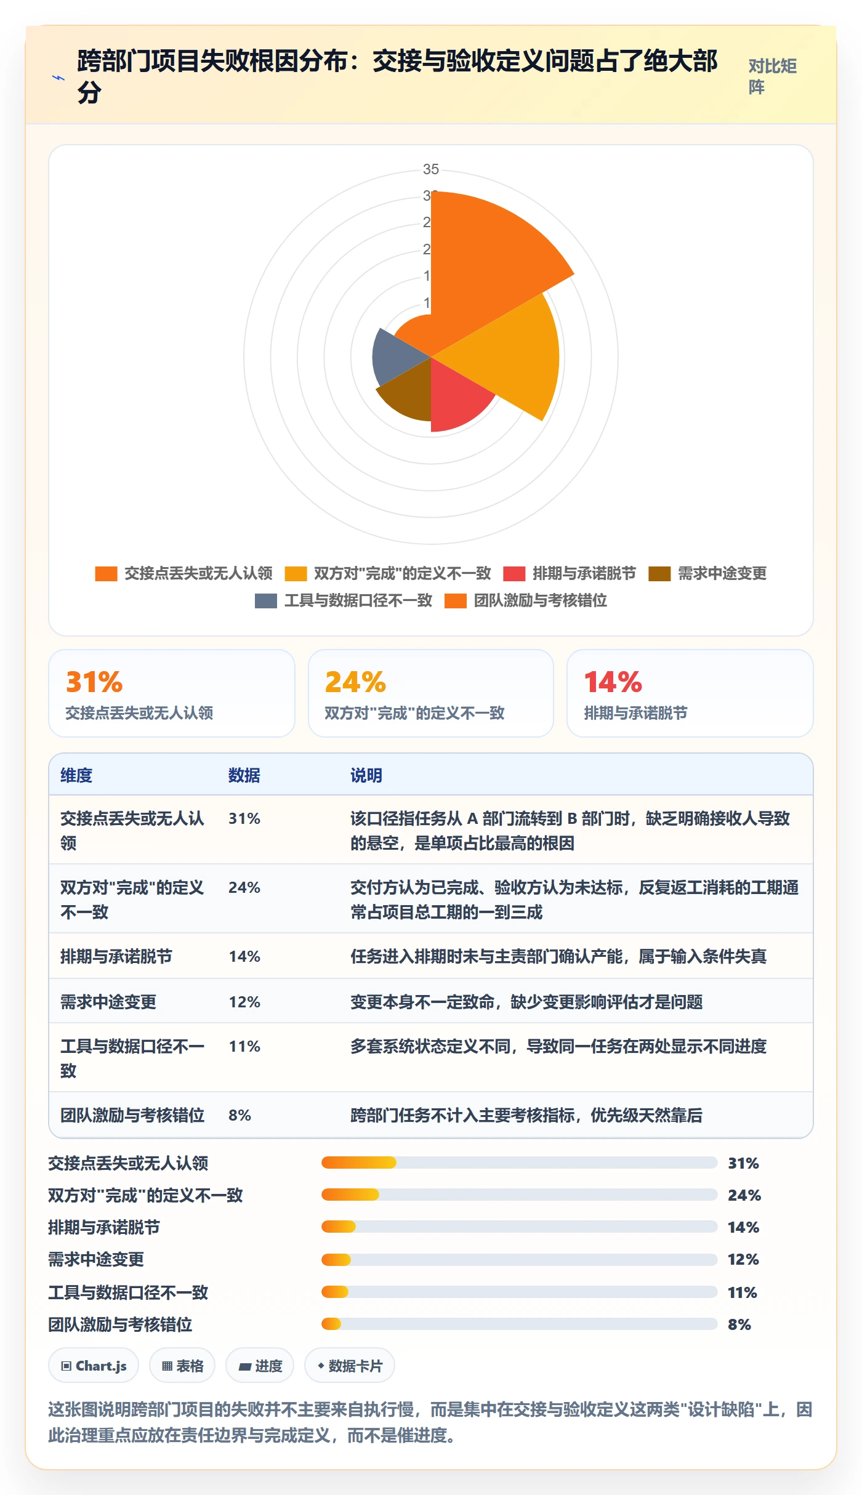Toggle the 交接点丢失或无人认领 legend swatch
The width and height of the screenshot is (862, 1495).
pyautogui.click(x=106, y=574)
